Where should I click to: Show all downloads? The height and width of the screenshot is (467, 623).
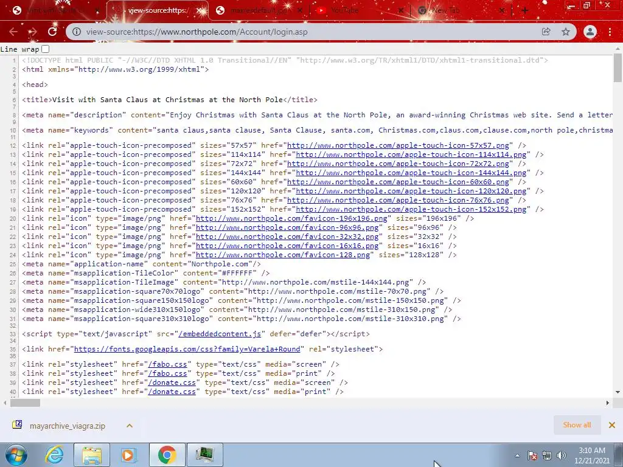point(577,425)
